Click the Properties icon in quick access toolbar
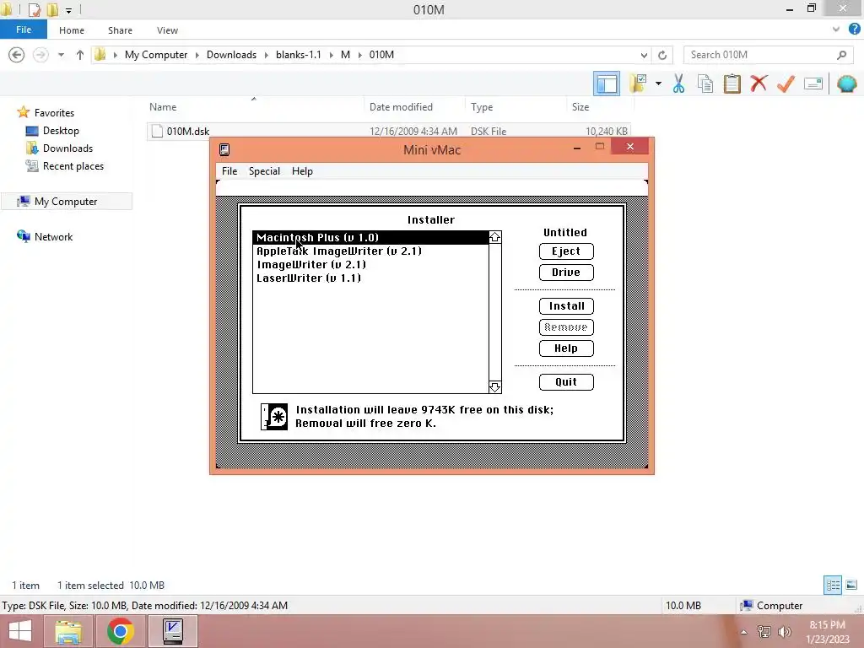The width and height of the screenshot is (864, 648). point(34,9)
